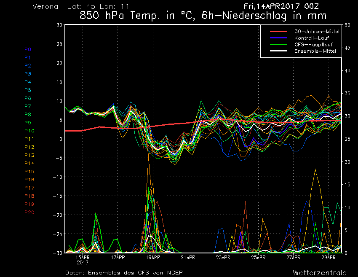This screenshot has height=277, width=358.
Task: Click the 15APR date axis label
Action: point(83,258)
